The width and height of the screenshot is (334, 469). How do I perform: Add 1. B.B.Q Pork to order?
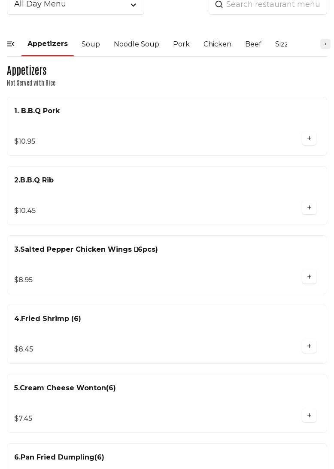(309, 139)
